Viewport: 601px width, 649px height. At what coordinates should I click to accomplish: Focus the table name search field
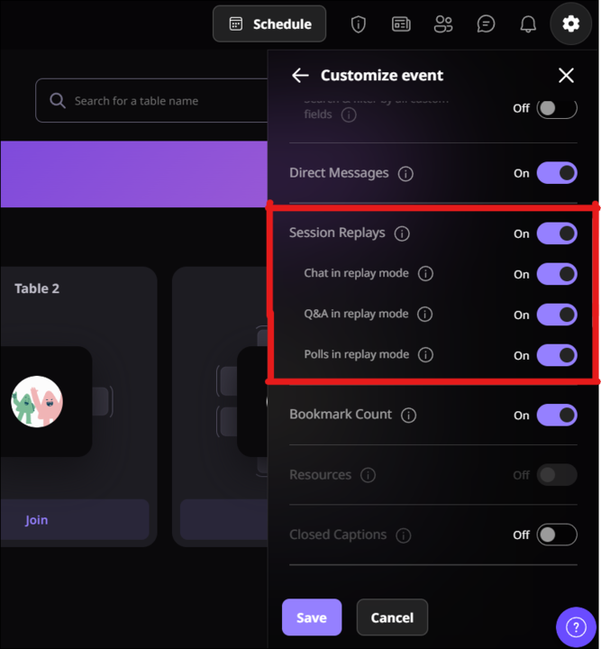pos(151,101)
